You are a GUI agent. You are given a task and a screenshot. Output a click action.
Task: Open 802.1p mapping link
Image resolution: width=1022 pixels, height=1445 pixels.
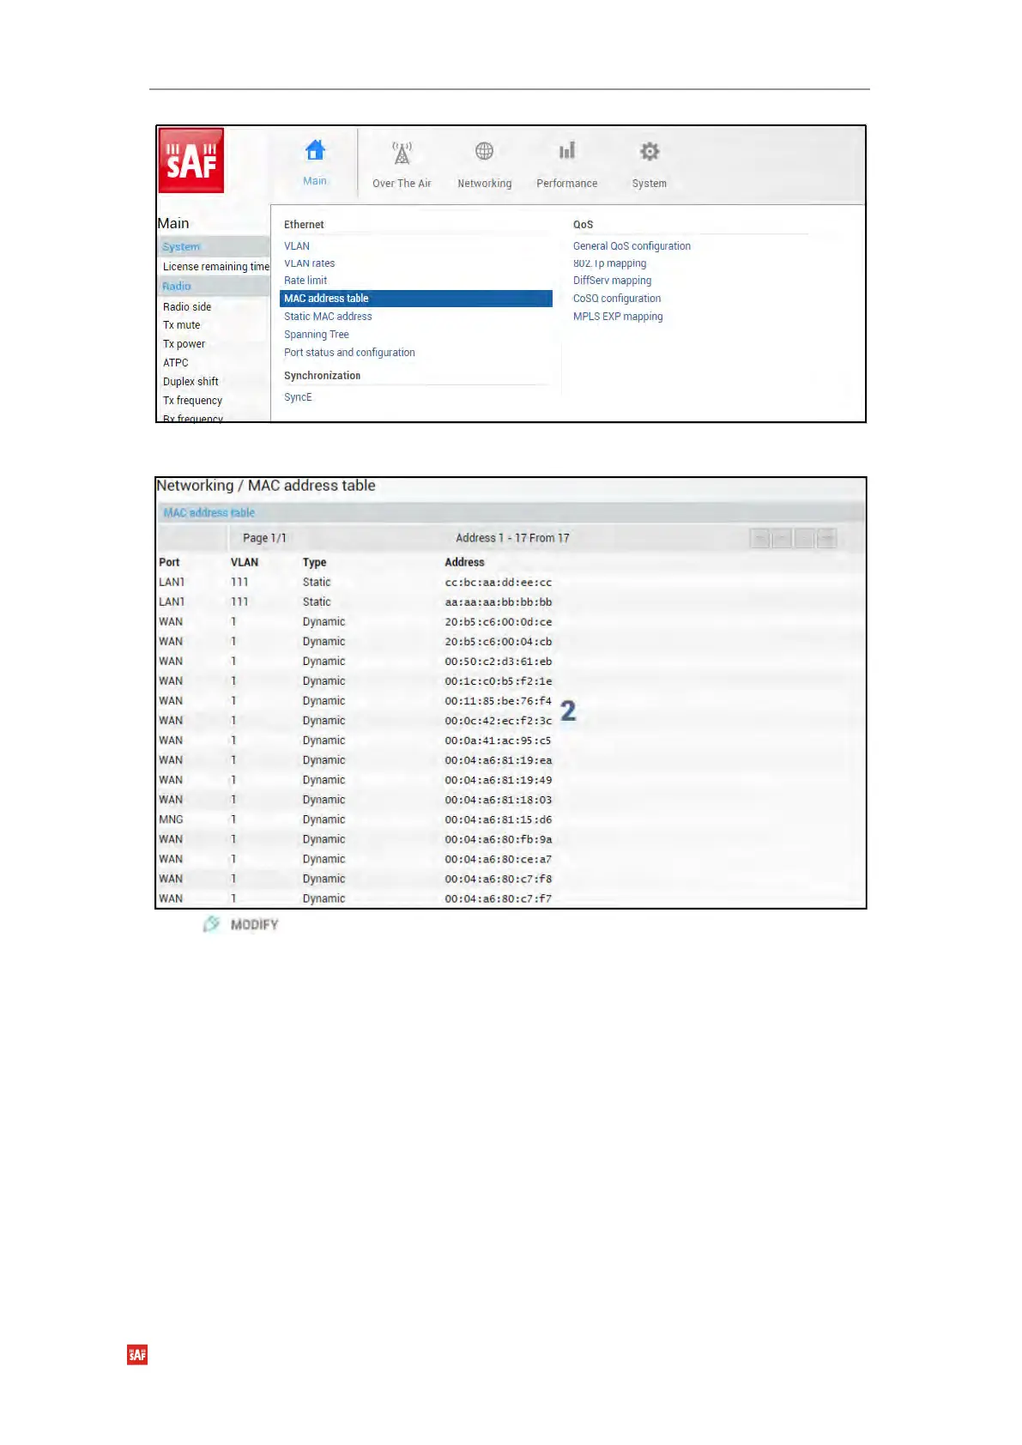609,263
